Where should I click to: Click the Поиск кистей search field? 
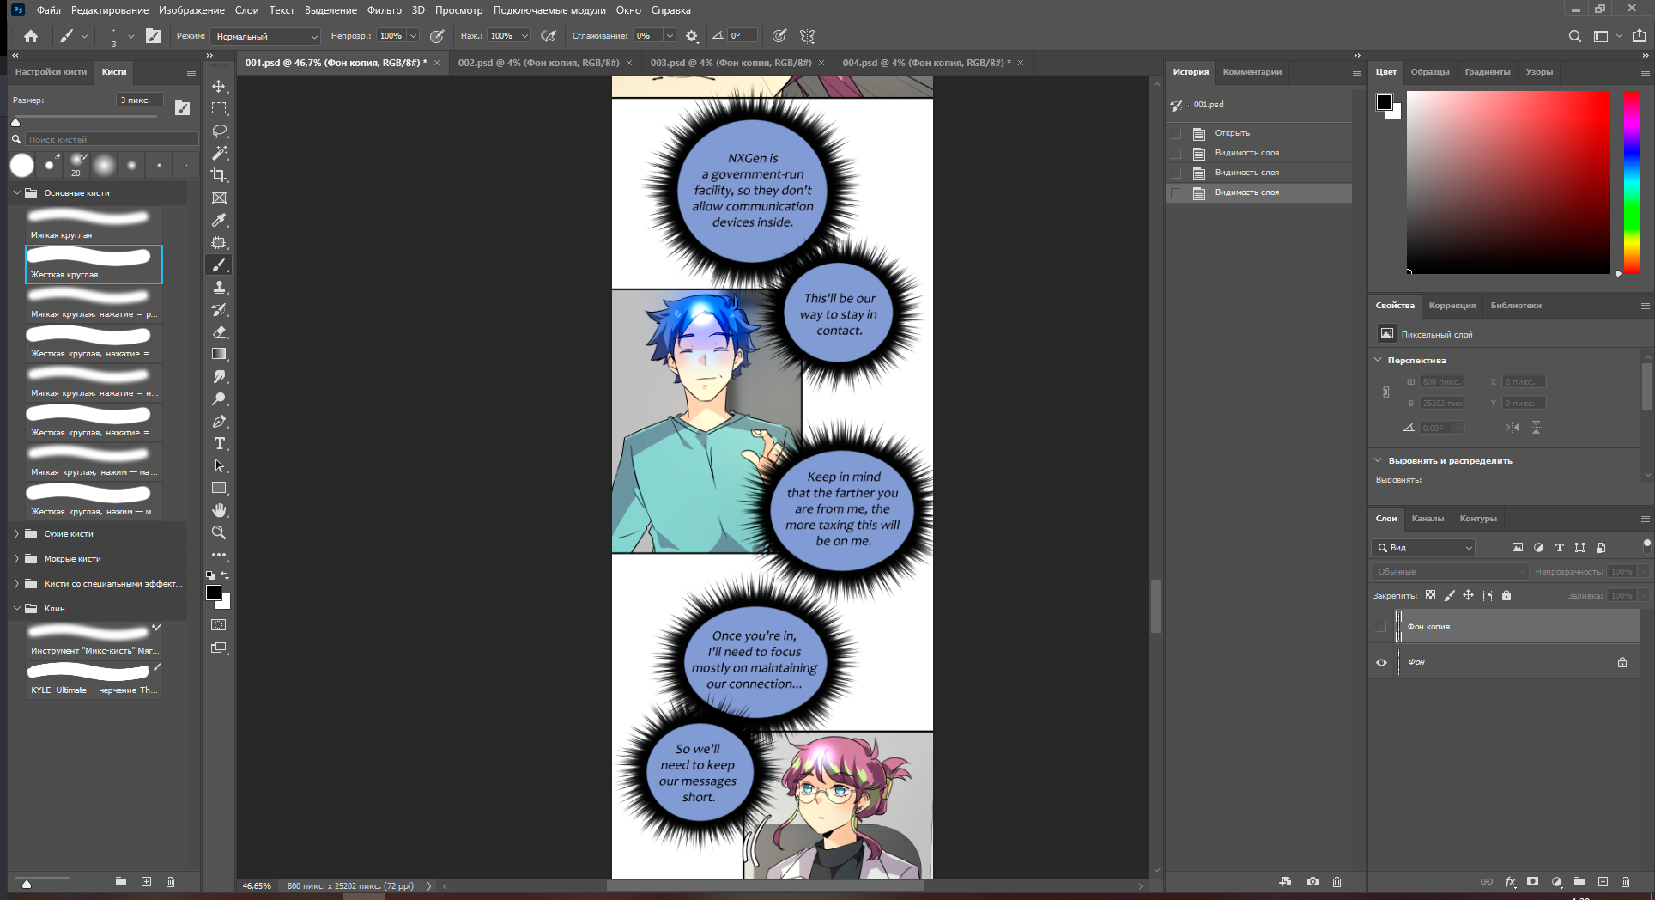tap(112, 139)
